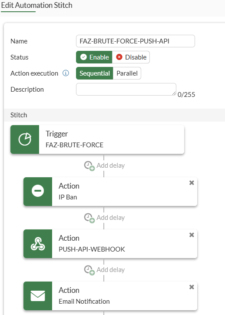Screen dimensions: 225x315
Task: Click the delay clock icon below IP Ban
Action: coord(89,218)
